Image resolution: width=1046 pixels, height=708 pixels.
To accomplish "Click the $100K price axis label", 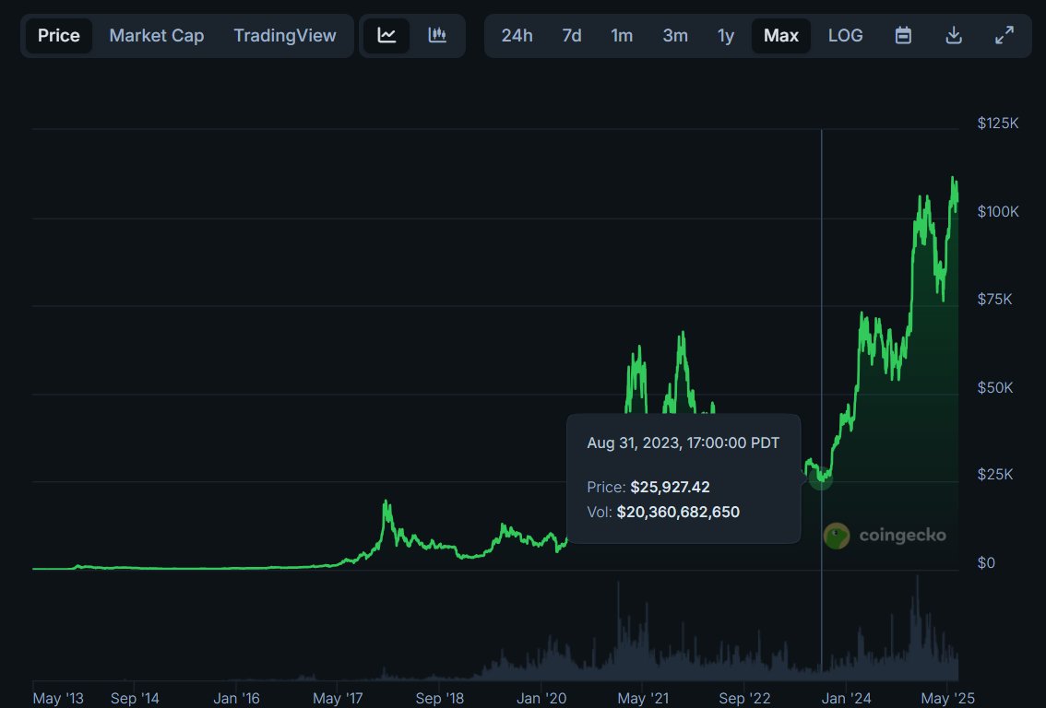I will click(x=997, y=212).
